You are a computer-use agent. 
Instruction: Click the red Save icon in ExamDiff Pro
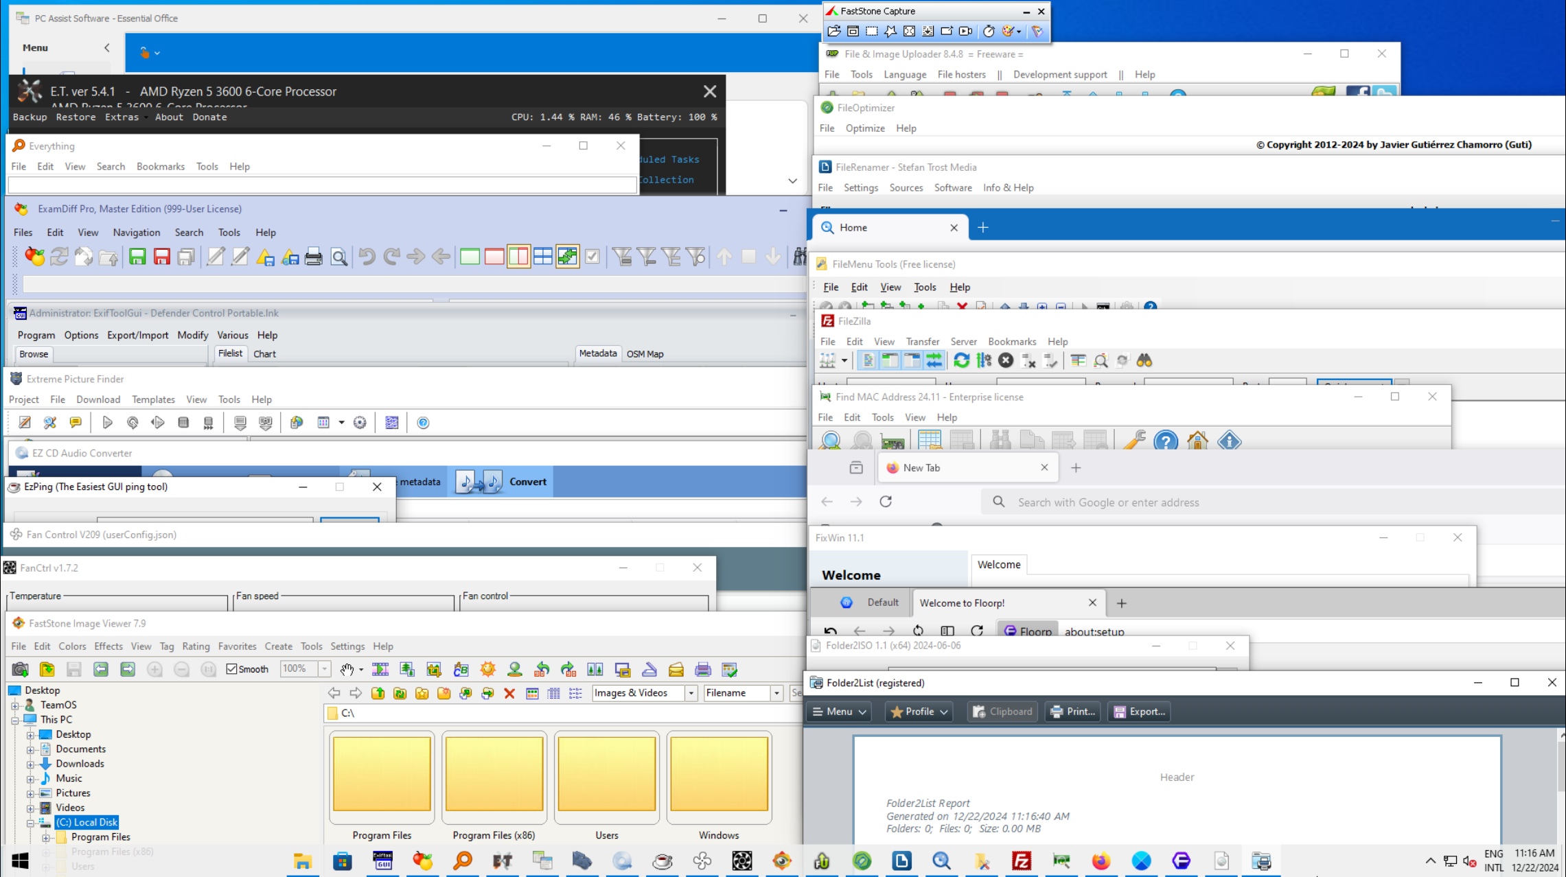coord(162,257)
